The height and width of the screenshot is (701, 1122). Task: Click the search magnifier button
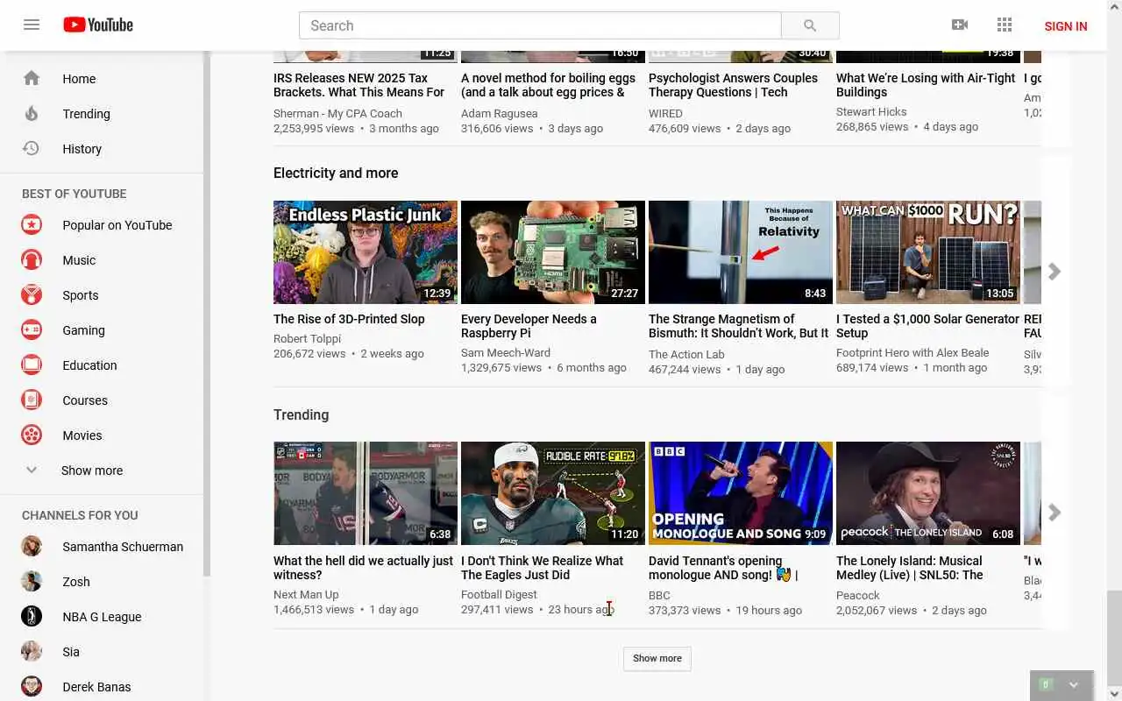pyautogui.click(x=810, y=25)
